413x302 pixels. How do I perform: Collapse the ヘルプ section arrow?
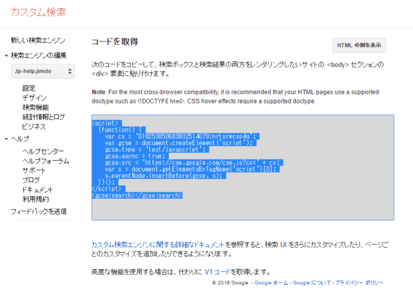[6, 139]
